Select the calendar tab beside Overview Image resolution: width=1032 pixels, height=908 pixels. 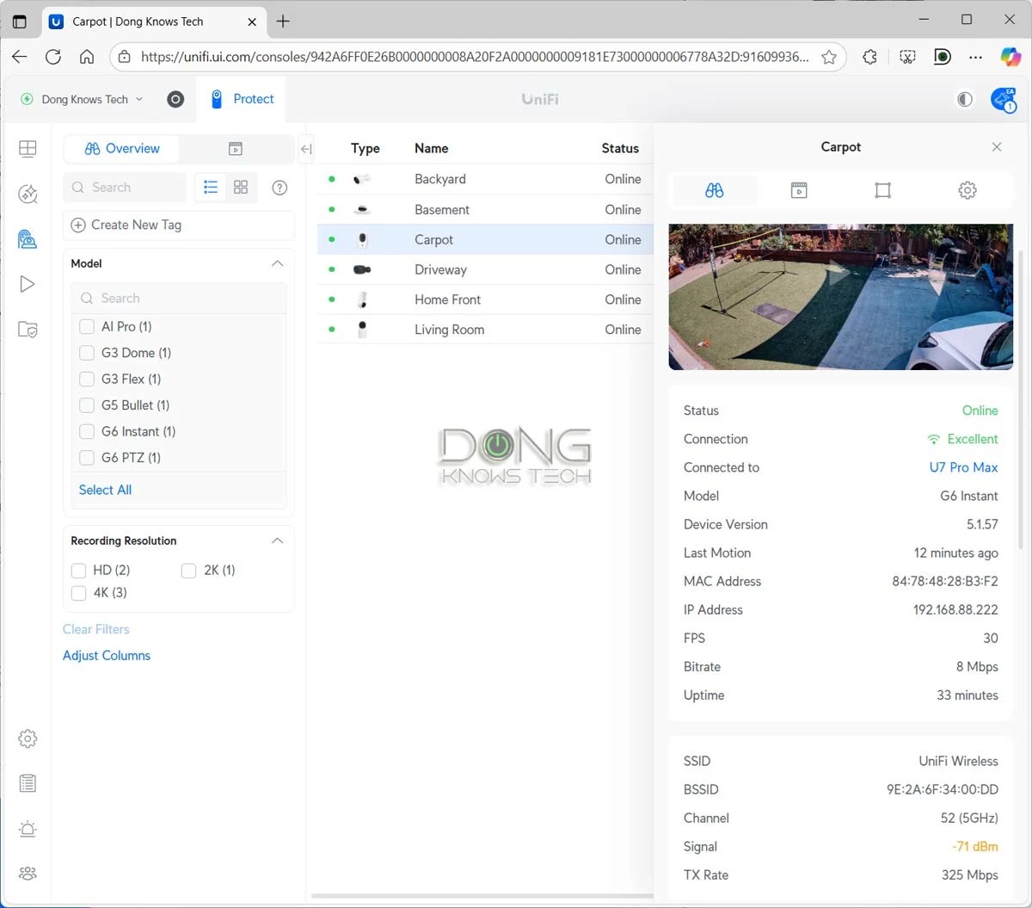[x=236, y=149]
